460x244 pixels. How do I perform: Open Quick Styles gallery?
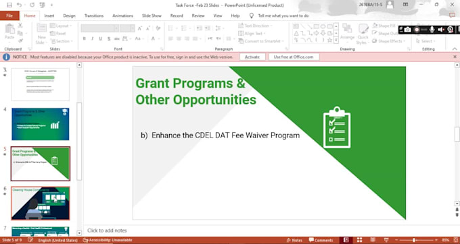pyautogui.click(x=363, y=34)
